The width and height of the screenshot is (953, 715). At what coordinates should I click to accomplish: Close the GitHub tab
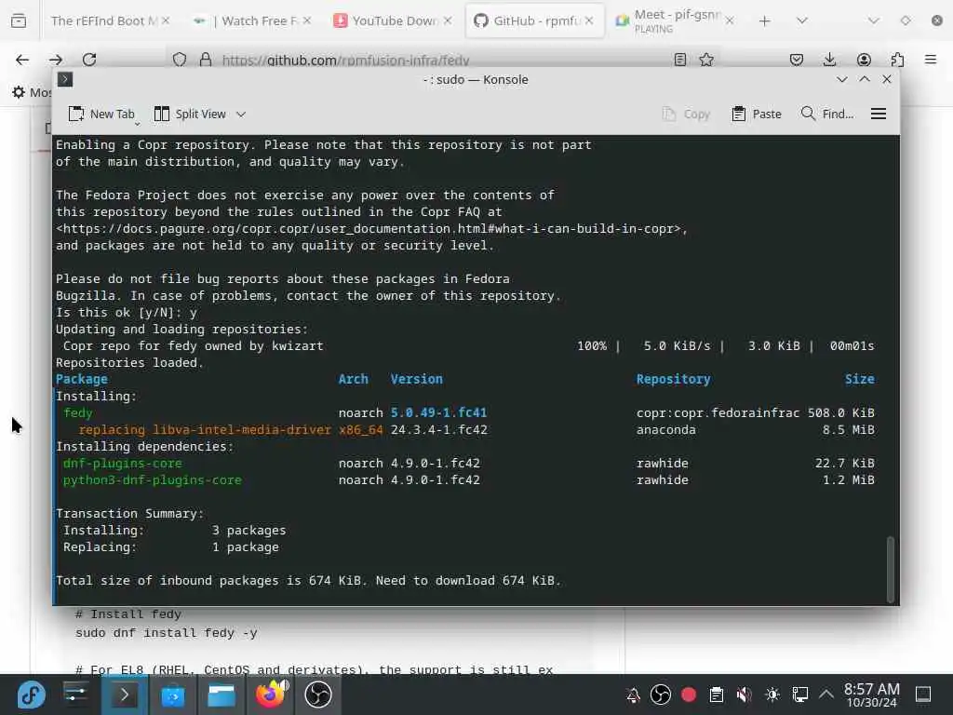click(589, 20)
